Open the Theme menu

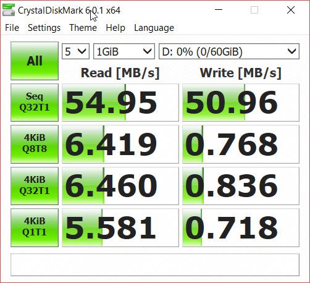point(83,28)
